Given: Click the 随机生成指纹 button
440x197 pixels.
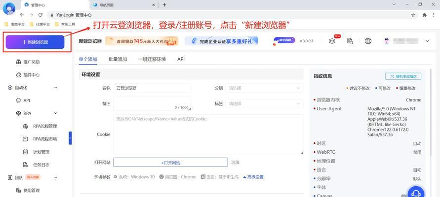Looking at the screenshot, I should point(403,76).
